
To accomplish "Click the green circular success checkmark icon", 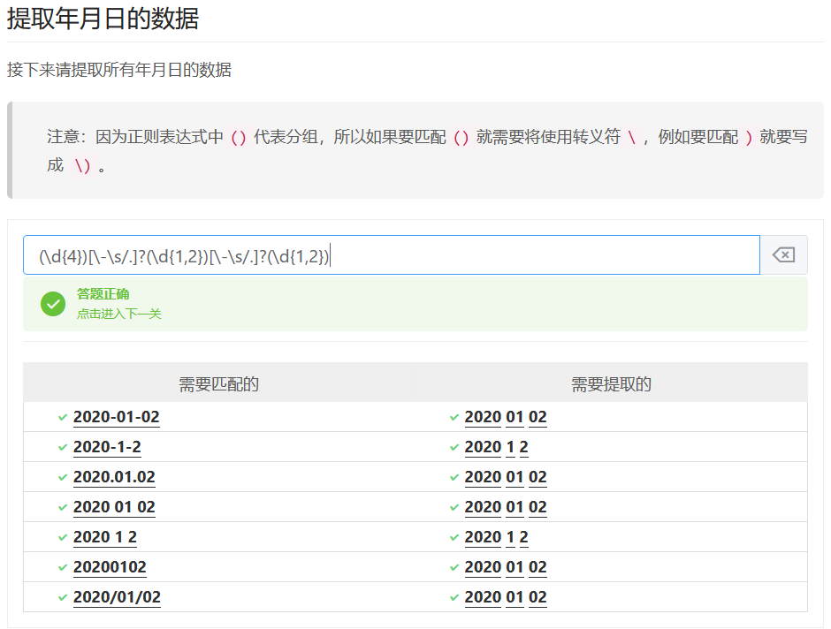I will click(x=53, y=304).
